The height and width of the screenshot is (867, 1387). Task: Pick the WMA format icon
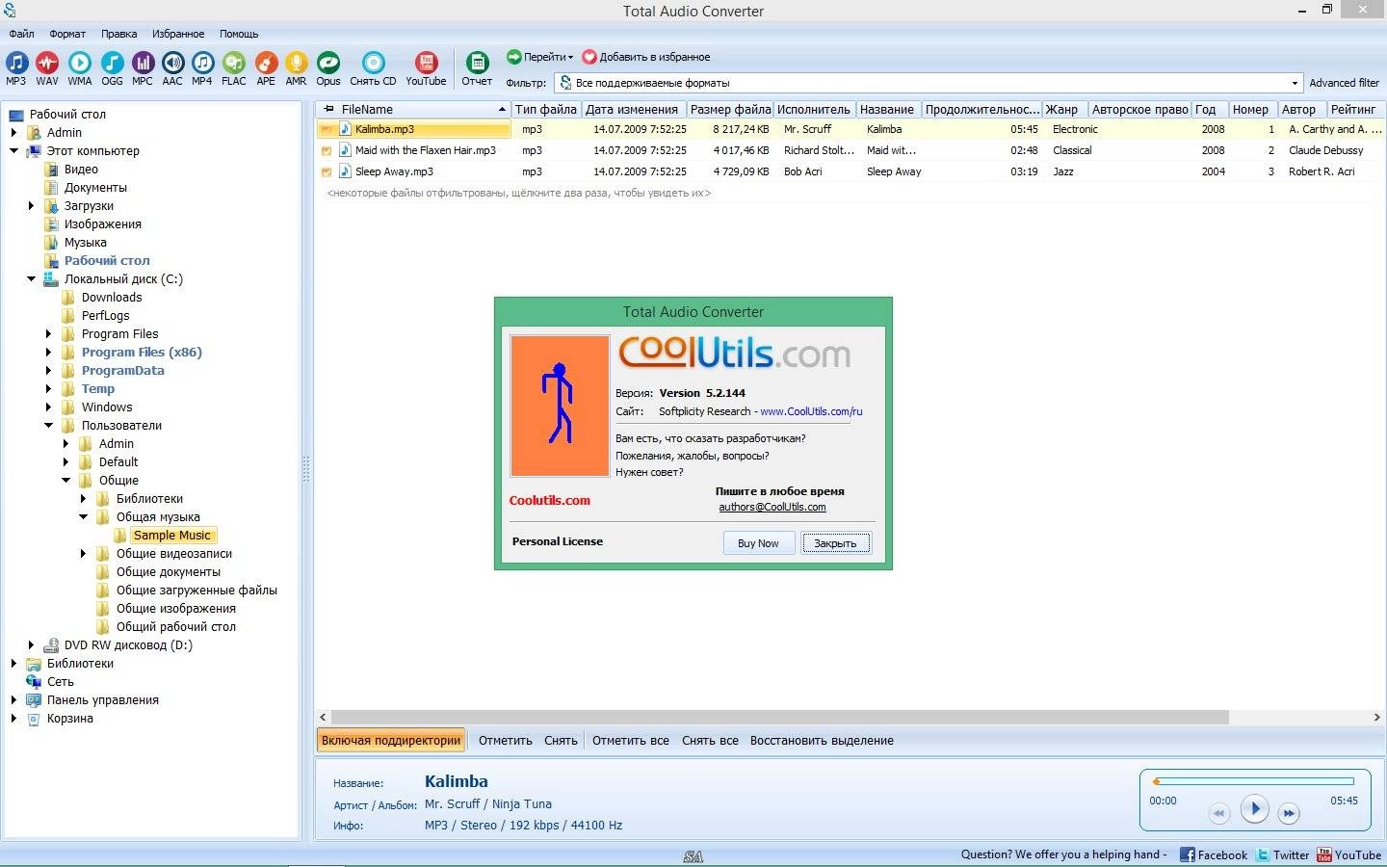[80, 68]
